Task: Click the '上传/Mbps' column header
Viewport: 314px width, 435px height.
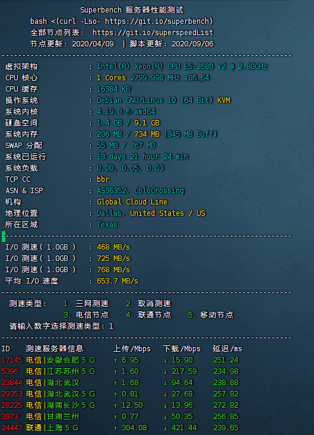Action: pos(132,349)
